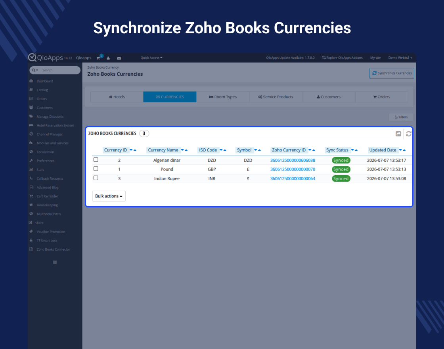Screen dimensions: 444x349
Task: Click the Zoho Books Currency breadcrumb
Action: [x=103, y=67]
